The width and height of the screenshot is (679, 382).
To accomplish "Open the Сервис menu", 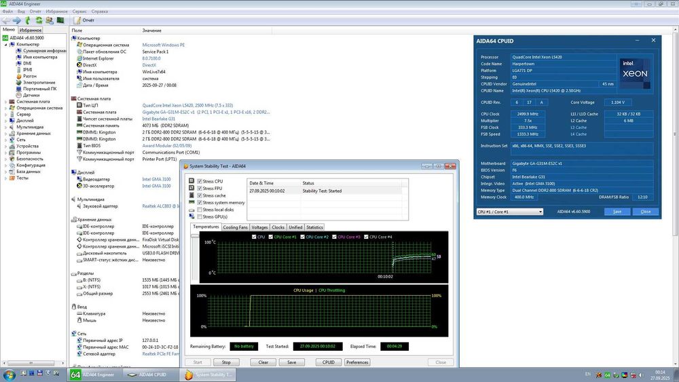I will click(x=79, y=12).
